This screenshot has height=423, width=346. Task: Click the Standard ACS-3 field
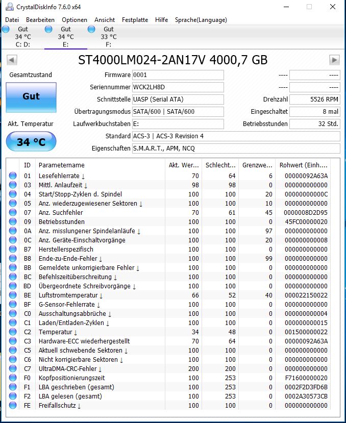[236, 136]
